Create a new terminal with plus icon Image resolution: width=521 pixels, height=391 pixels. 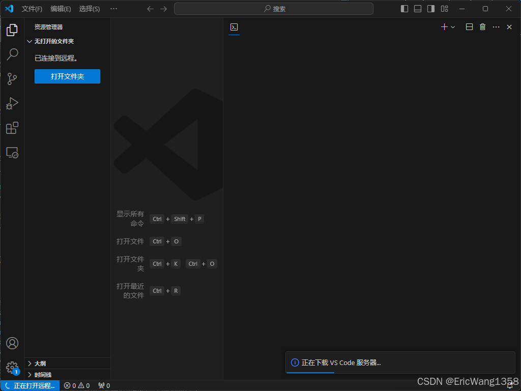tap(444, 27)
